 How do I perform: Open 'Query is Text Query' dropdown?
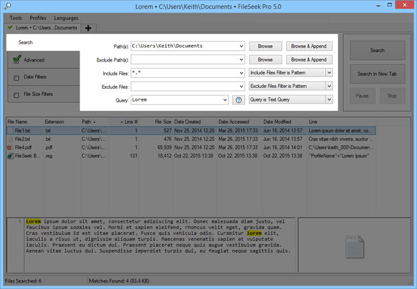291,100
